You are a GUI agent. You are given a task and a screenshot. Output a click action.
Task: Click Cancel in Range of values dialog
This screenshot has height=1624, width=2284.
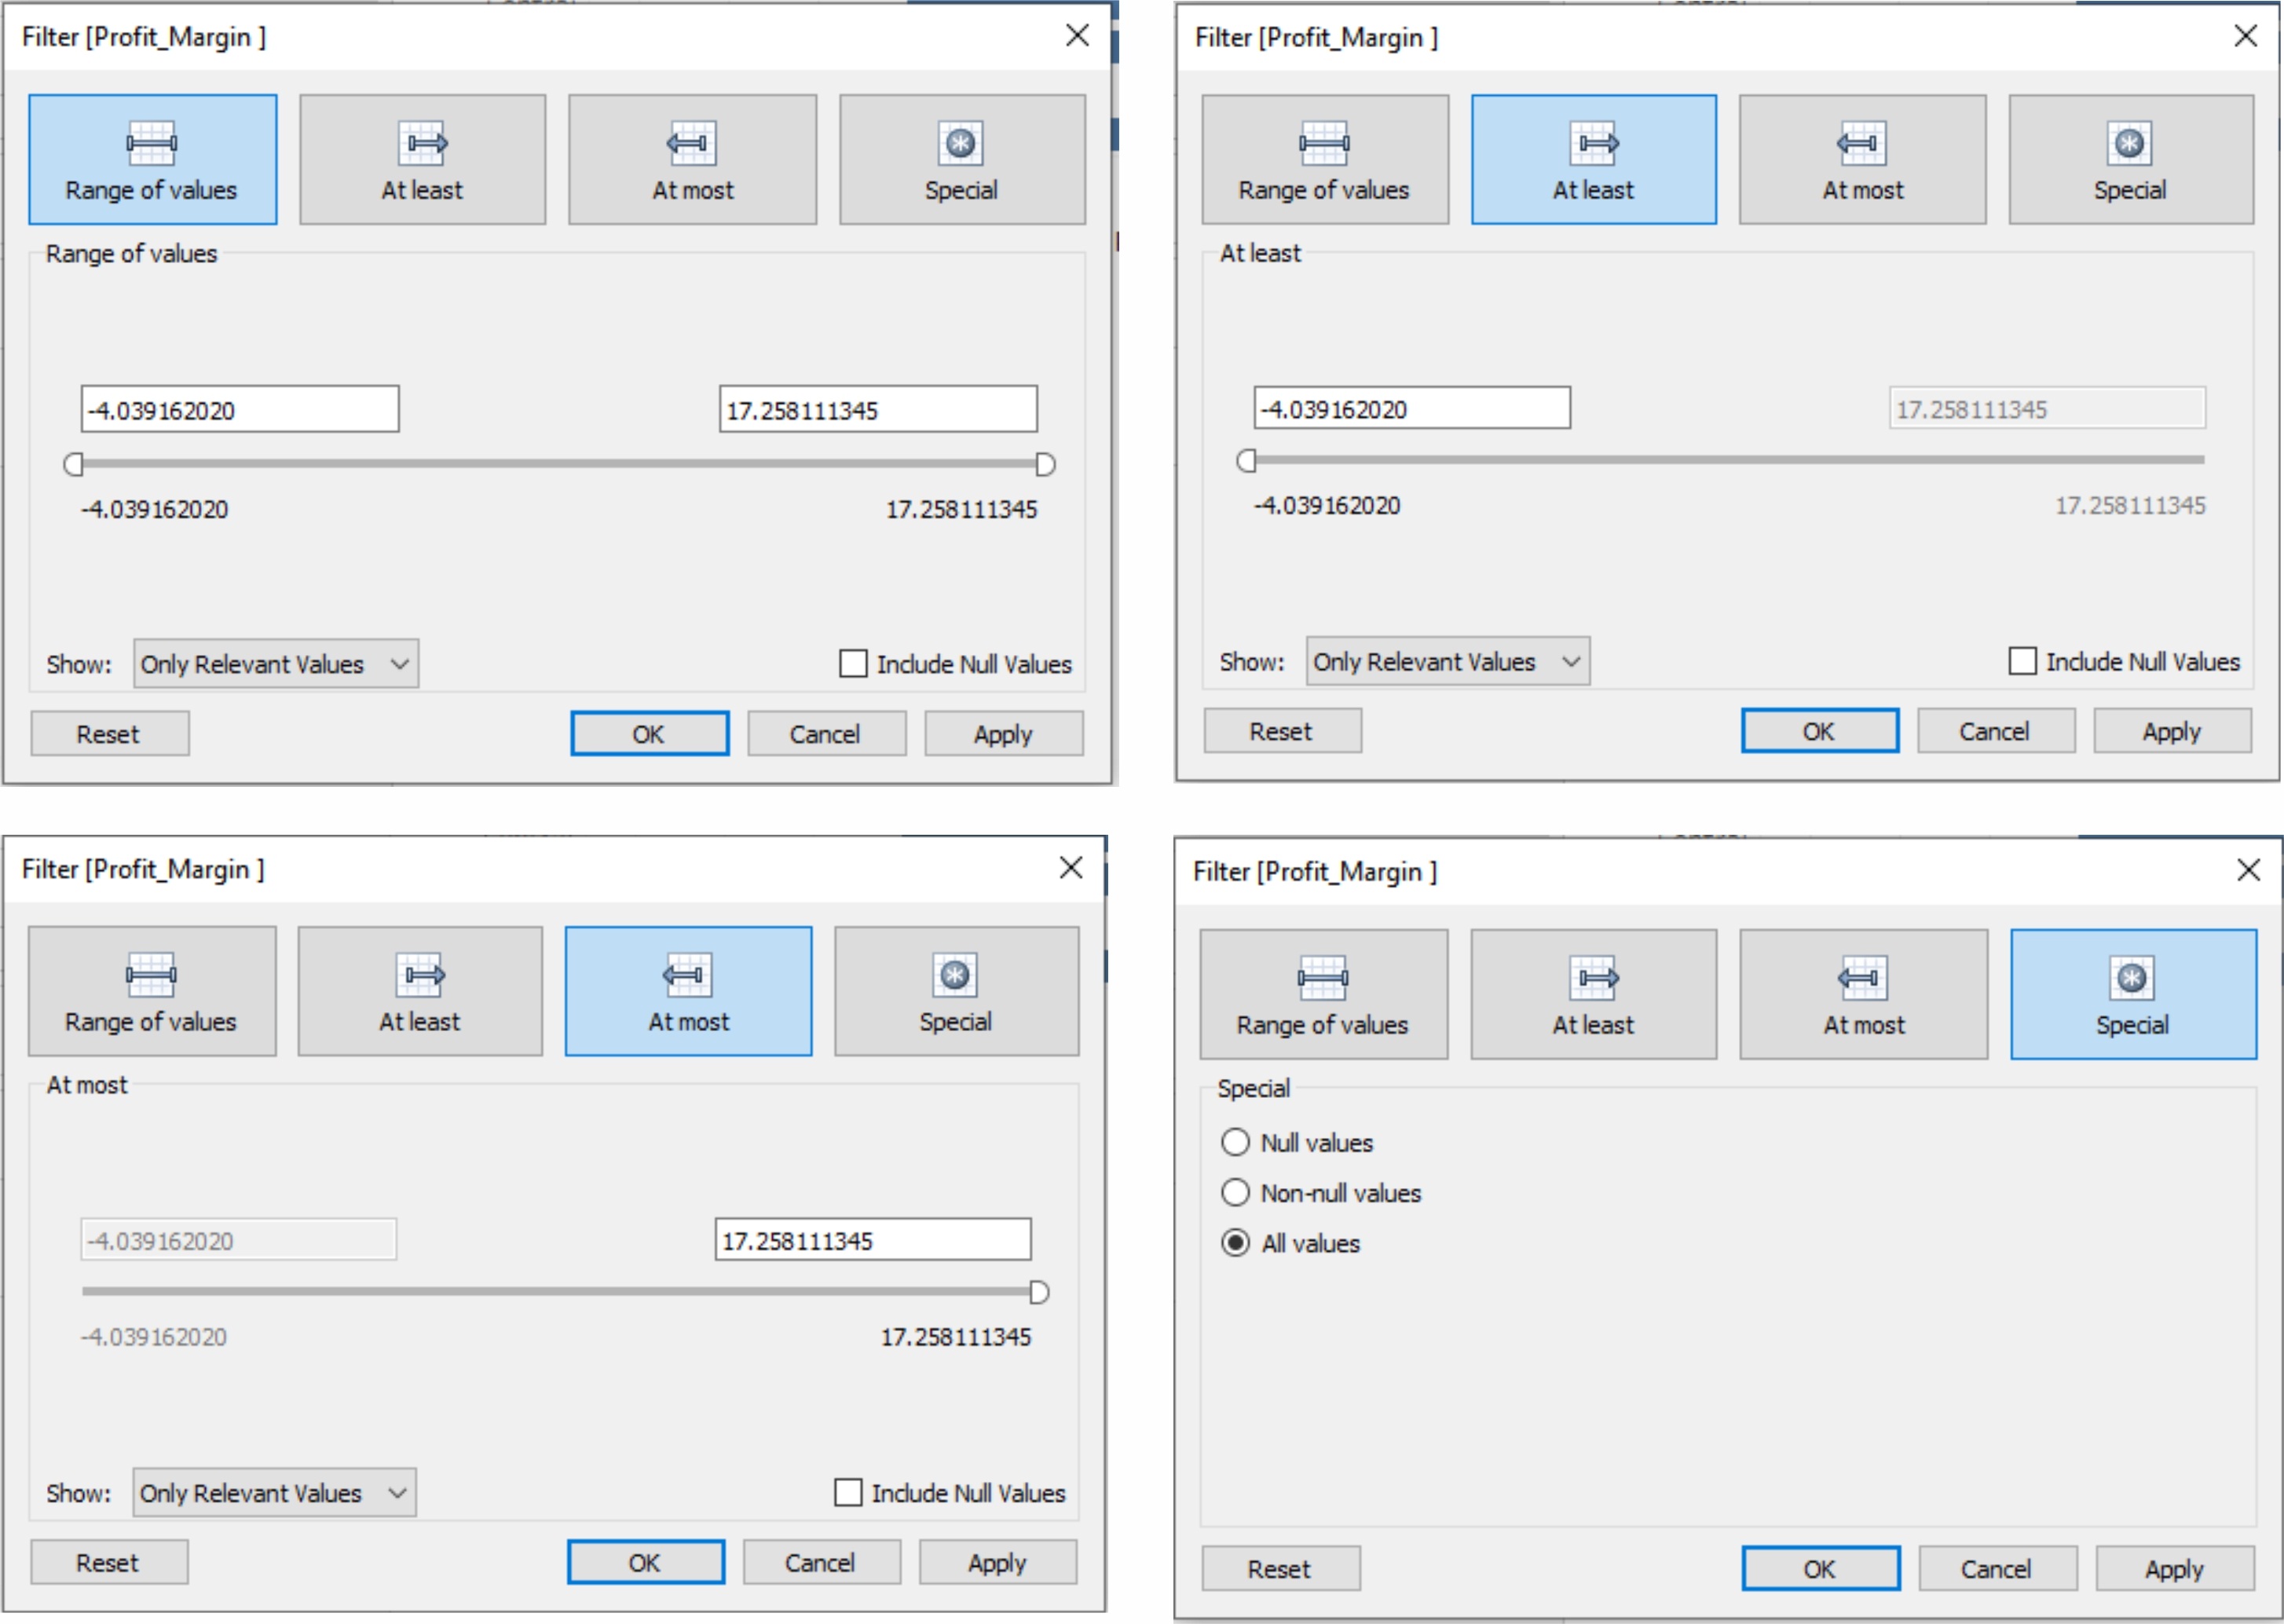coord(826,734)
